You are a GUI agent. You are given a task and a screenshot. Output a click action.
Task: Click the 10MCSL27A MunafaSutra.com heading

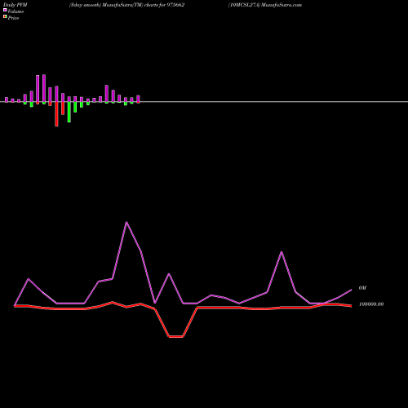pyautogui.click(x=265, y=5)
